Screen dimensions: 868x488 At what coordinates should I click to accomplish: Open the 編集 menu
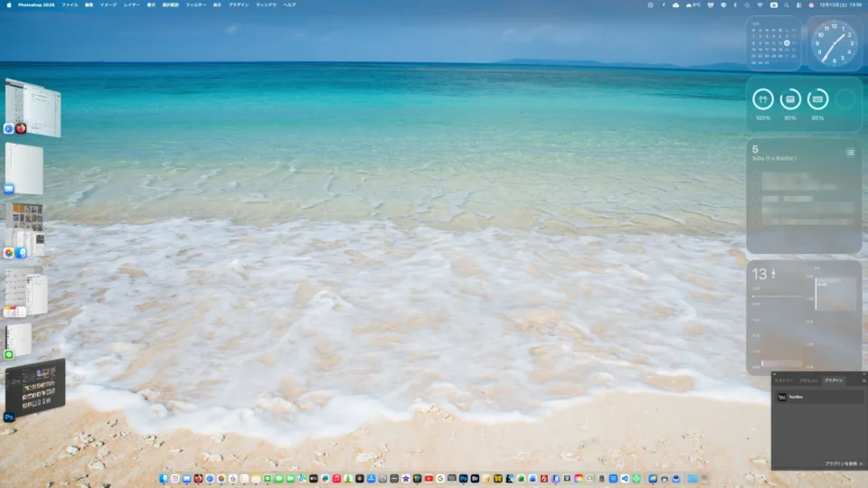89,5
